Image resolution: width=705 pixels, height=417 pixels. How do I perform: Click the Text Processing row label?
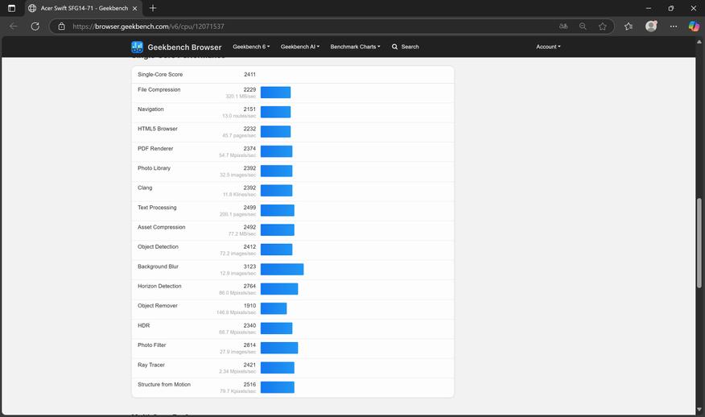tap(157, 208)
